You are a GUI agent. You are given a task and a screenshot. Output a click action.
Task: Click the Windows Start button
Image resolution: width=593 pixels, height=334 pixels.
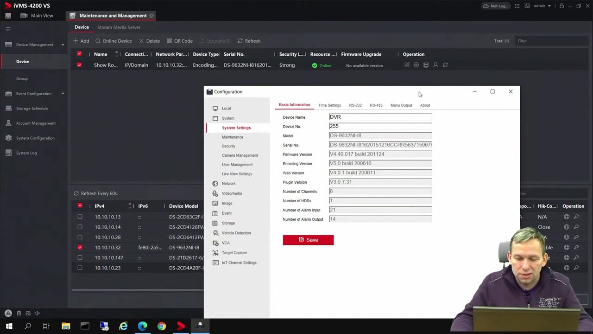tap(9, 327)
